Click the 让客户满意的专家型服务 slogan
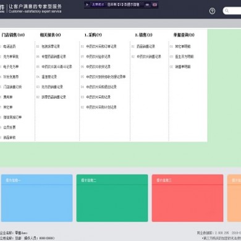The width and height of the screenshot is (241, 241). [35, 6]
